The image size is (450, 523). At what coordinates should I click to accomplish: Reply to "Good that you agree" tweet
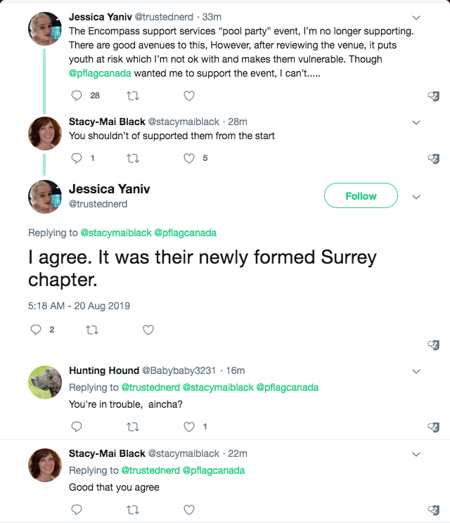[x=77, y=510]
